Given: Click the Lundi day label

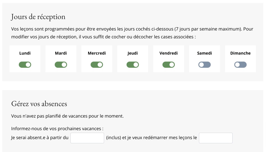Looking at the screenshot, I should tap(25, 53).
